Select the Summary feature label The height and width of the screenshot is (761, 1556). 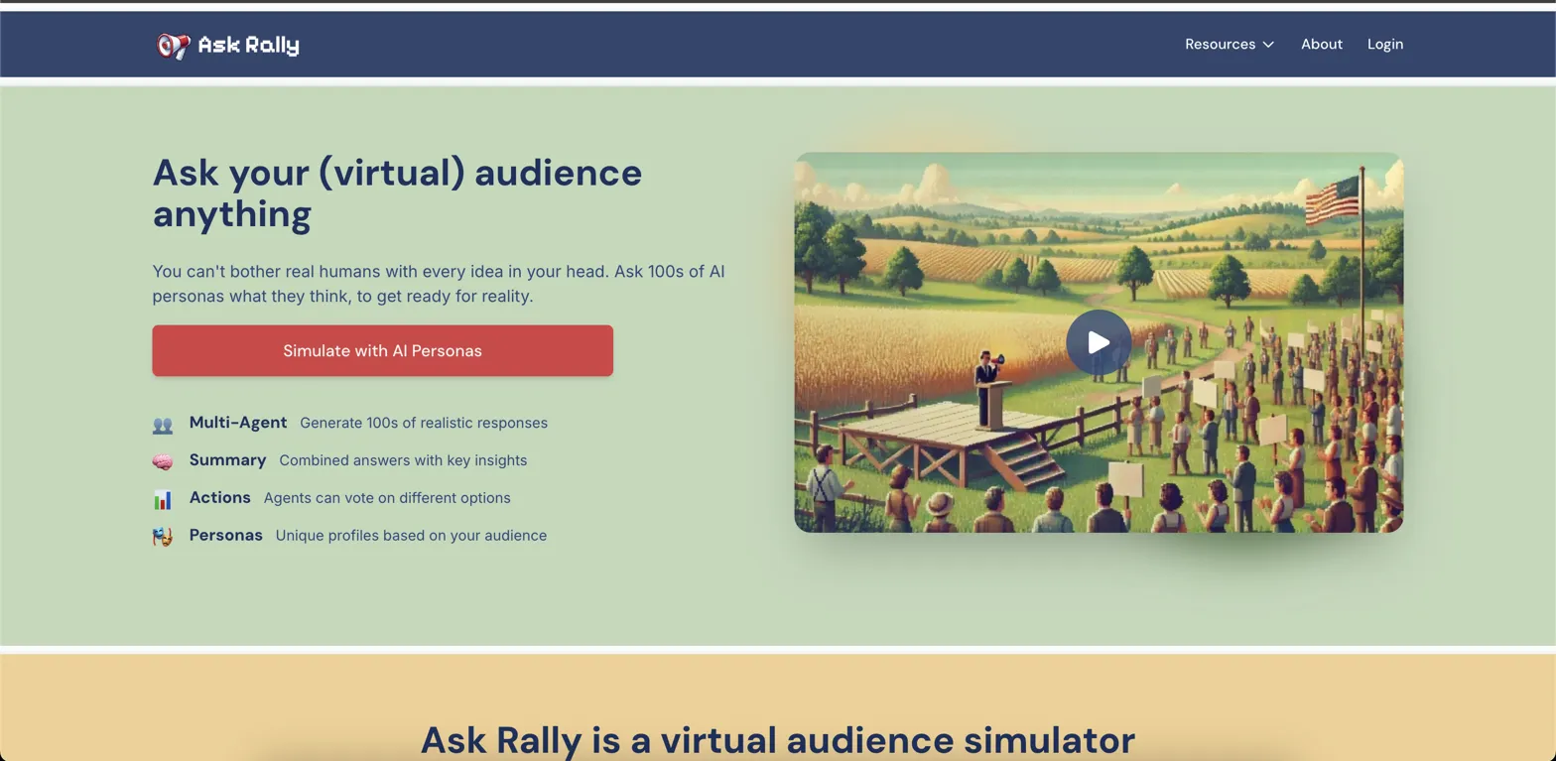[x=227, y=459]
